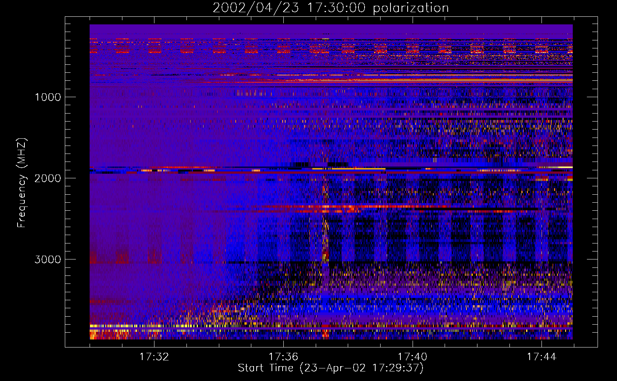Click the 17:36 time tick label
The width and height of the screenshot is (617, 381).
[x=283, y=357]
